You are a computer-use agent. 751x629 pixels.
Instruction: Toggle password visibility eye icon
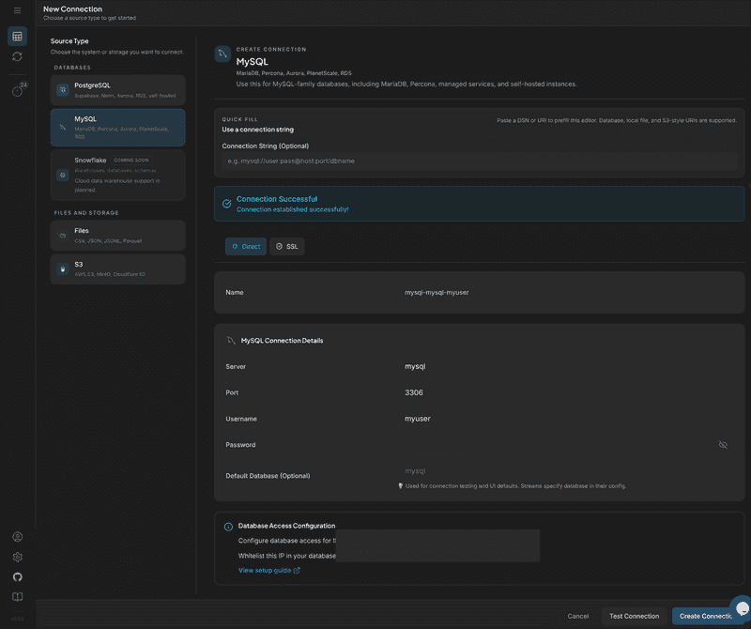click(x=723, y=445)
